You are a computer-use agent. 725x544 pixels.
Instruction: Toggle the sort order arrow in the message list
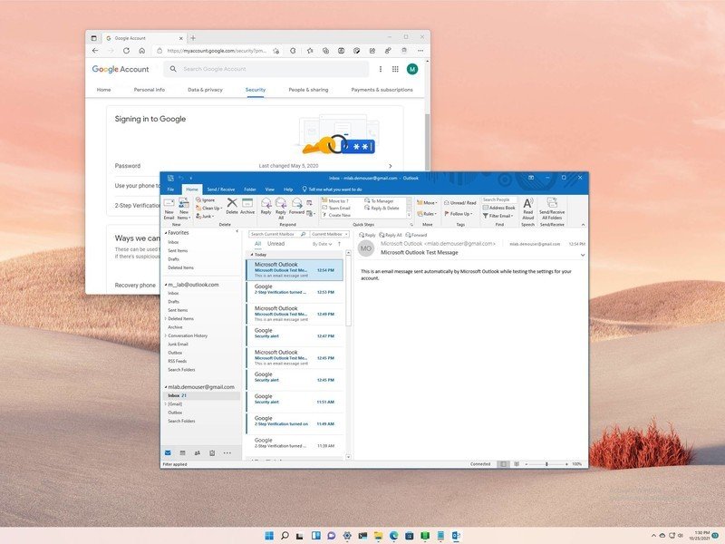[339, 244]
